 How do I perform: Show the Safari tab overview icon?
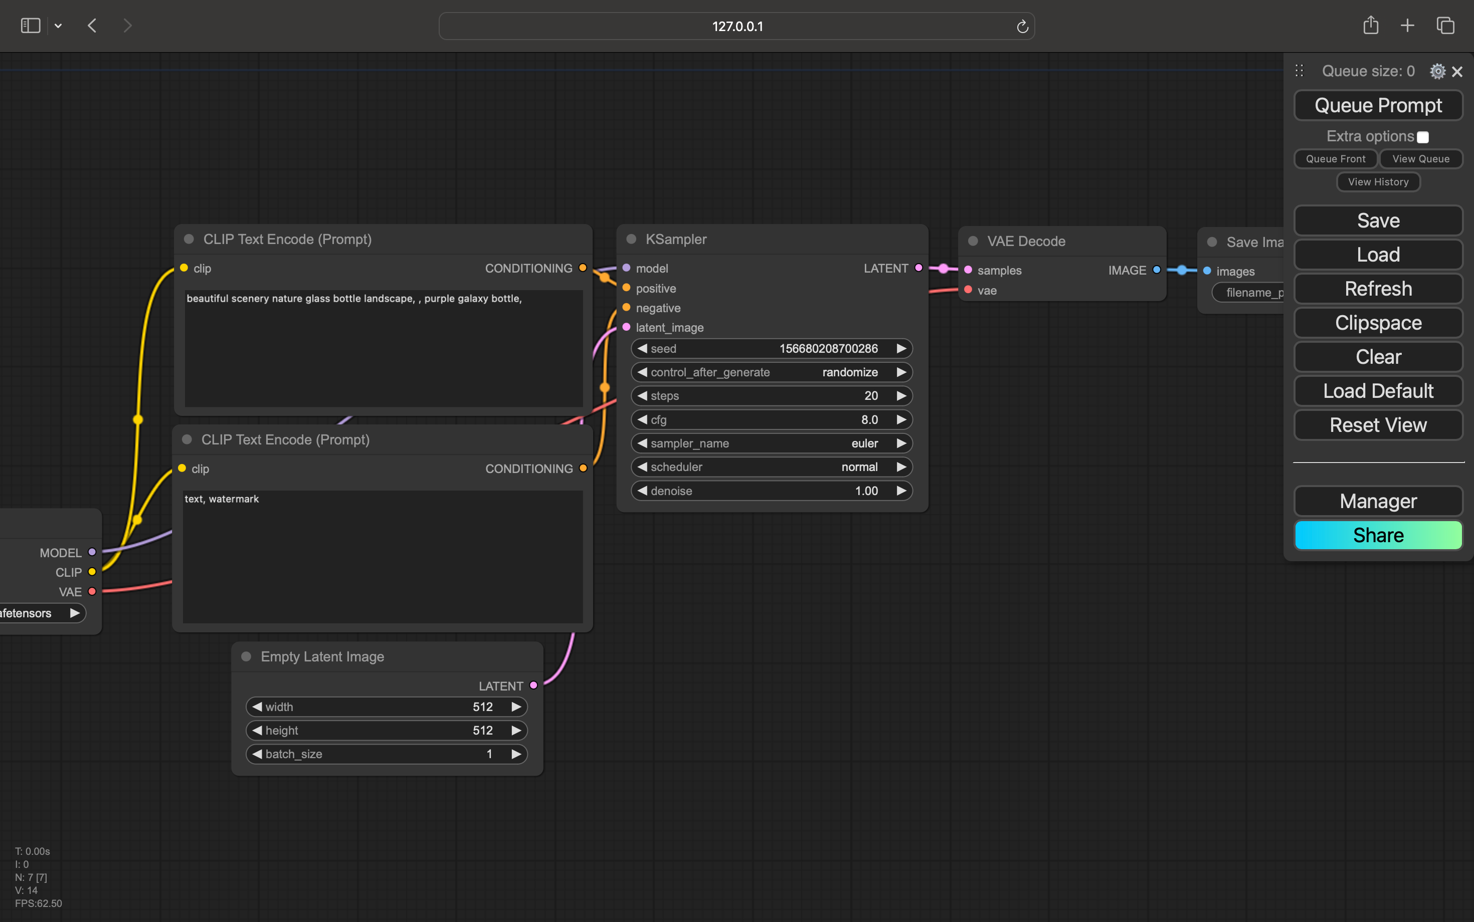tap(1445, 26)
